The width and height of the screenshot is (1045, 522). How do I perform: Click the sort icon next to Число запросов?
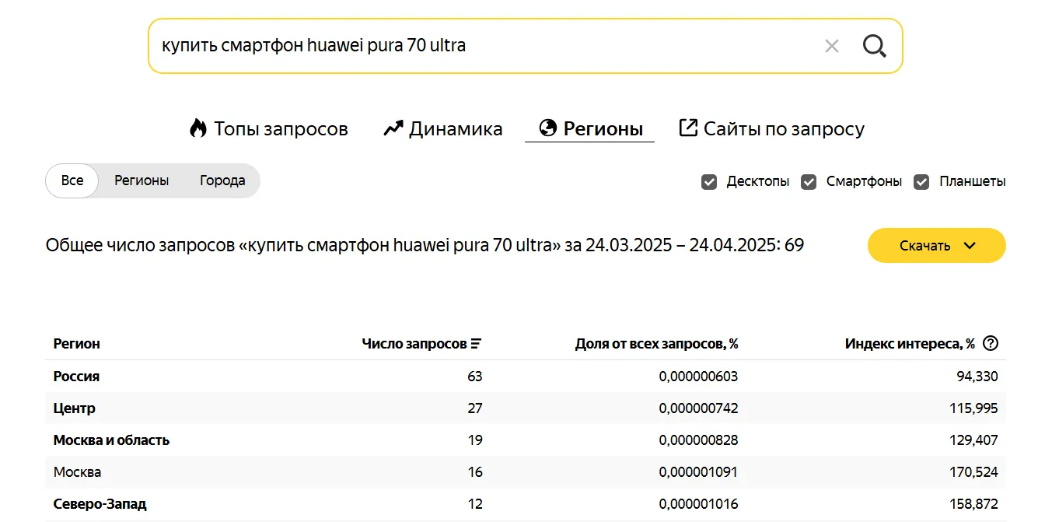[x=476, y=344]
